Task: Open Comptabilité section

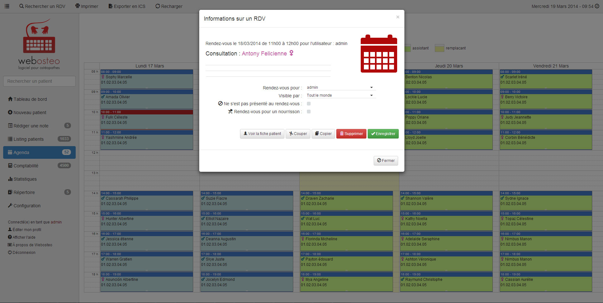Action: click(39, 166)
